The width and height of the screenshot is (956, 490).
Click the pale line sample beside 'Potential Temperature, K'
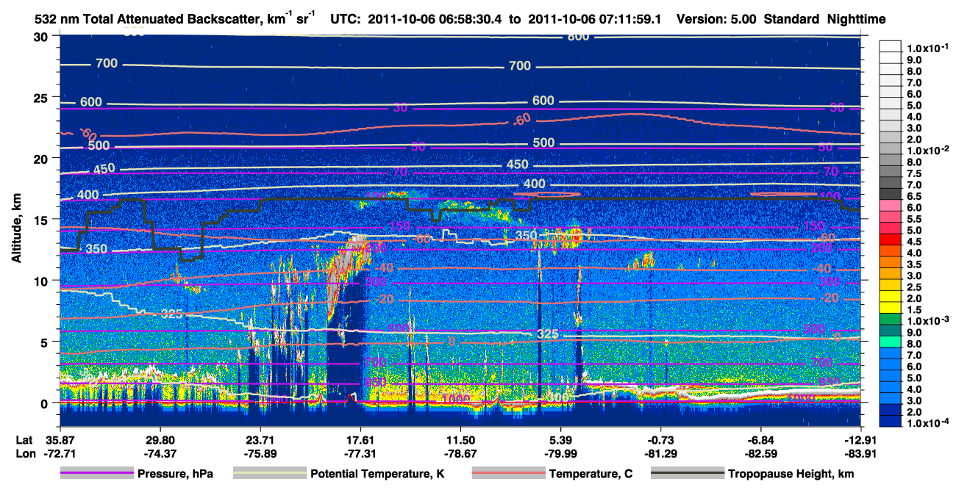pos(269,474)
